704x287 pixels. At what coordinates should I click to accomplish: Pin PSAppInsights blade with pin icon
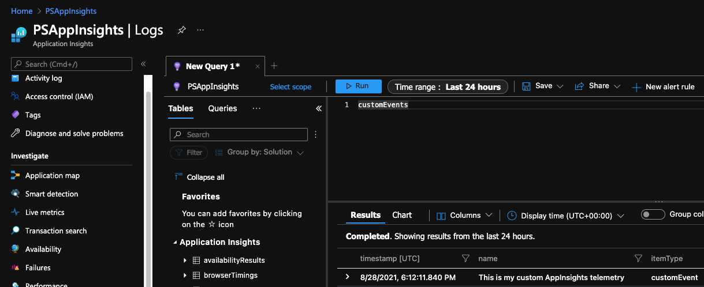[182, 30]
